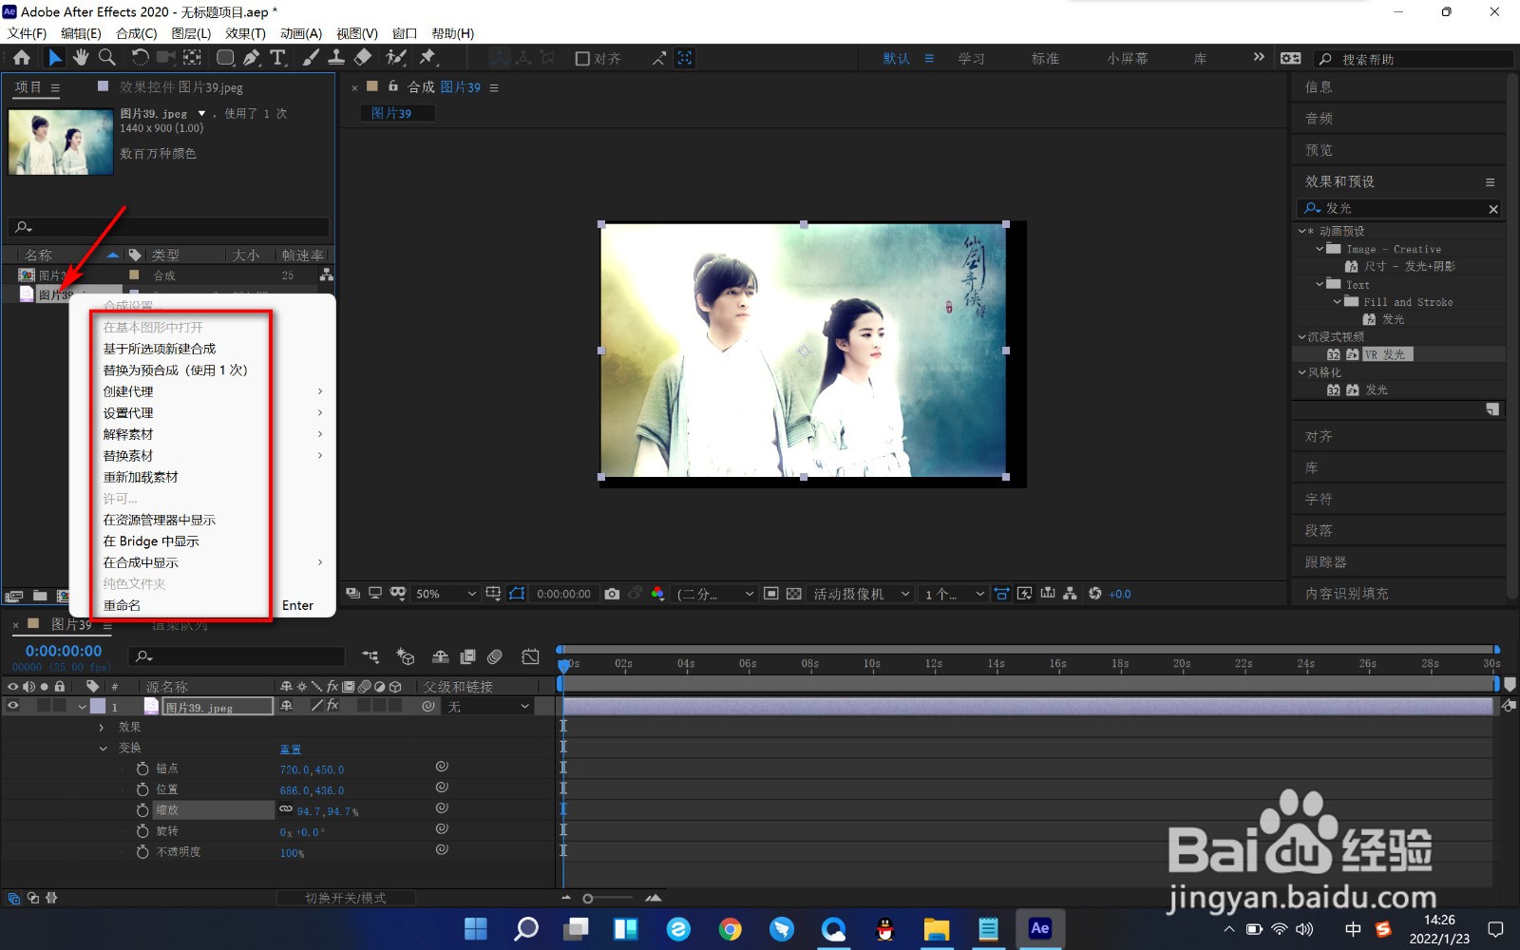Screen dimensions: 1520x950
Task: Select the Rectangle shape tool
Action: point(225,58)
